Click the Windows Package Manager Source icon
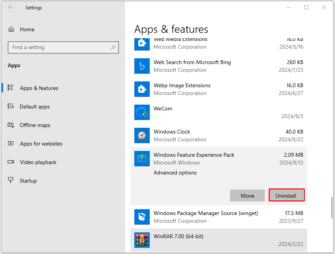This screenshot has width=335, height=254. coord(142,217)
